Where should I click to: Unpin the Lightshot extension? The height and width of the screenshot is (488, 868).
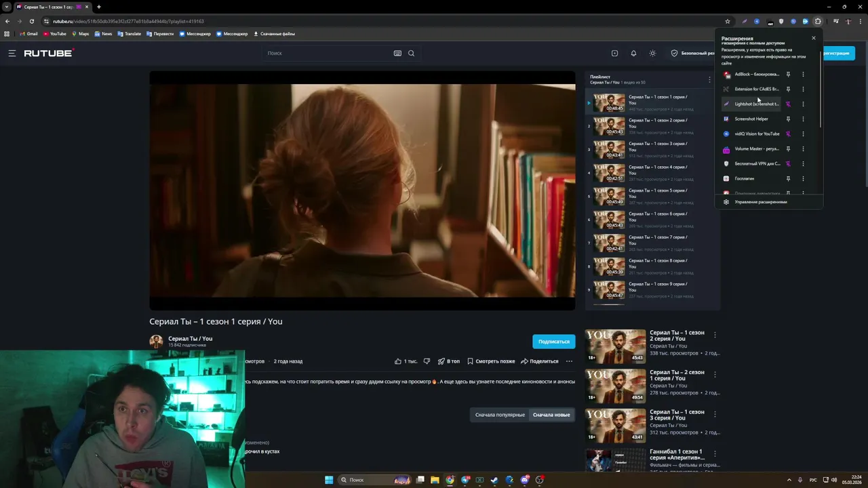(x=788, y=104)
